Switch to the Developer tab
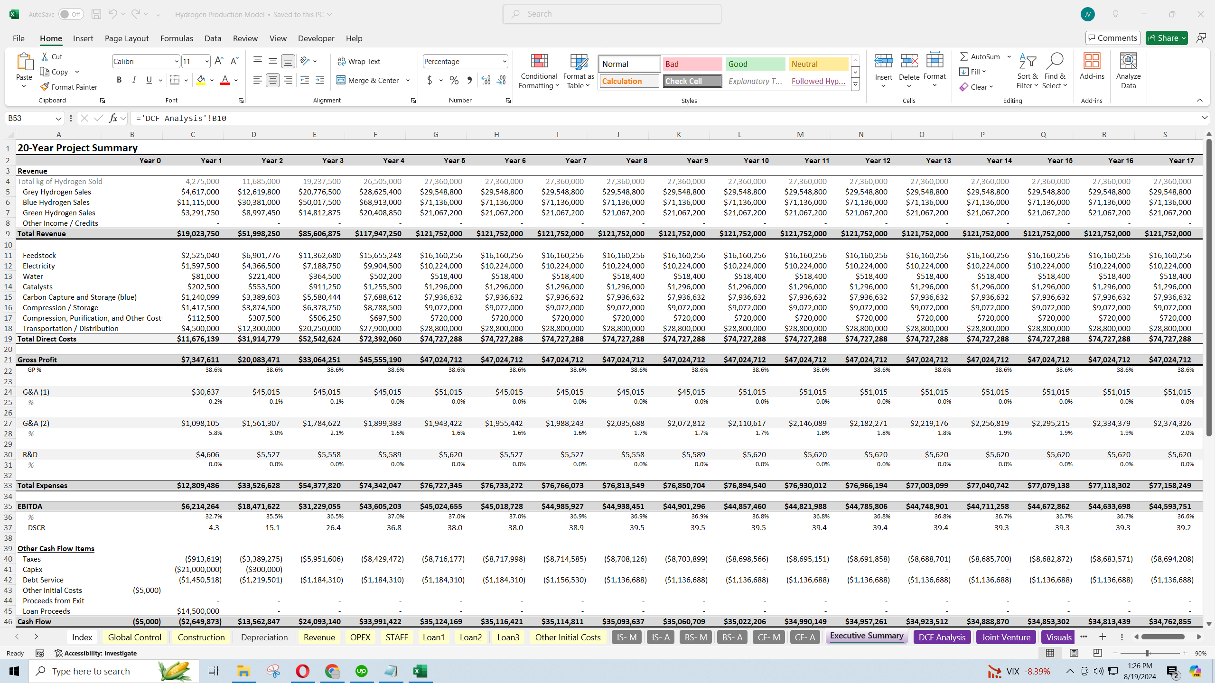The height and width of the screenshot is (683, 1215). tap(316, 38)
